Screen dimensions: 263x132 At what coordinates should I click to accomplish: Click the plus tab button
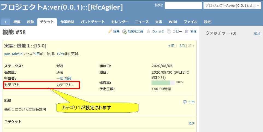5,22
